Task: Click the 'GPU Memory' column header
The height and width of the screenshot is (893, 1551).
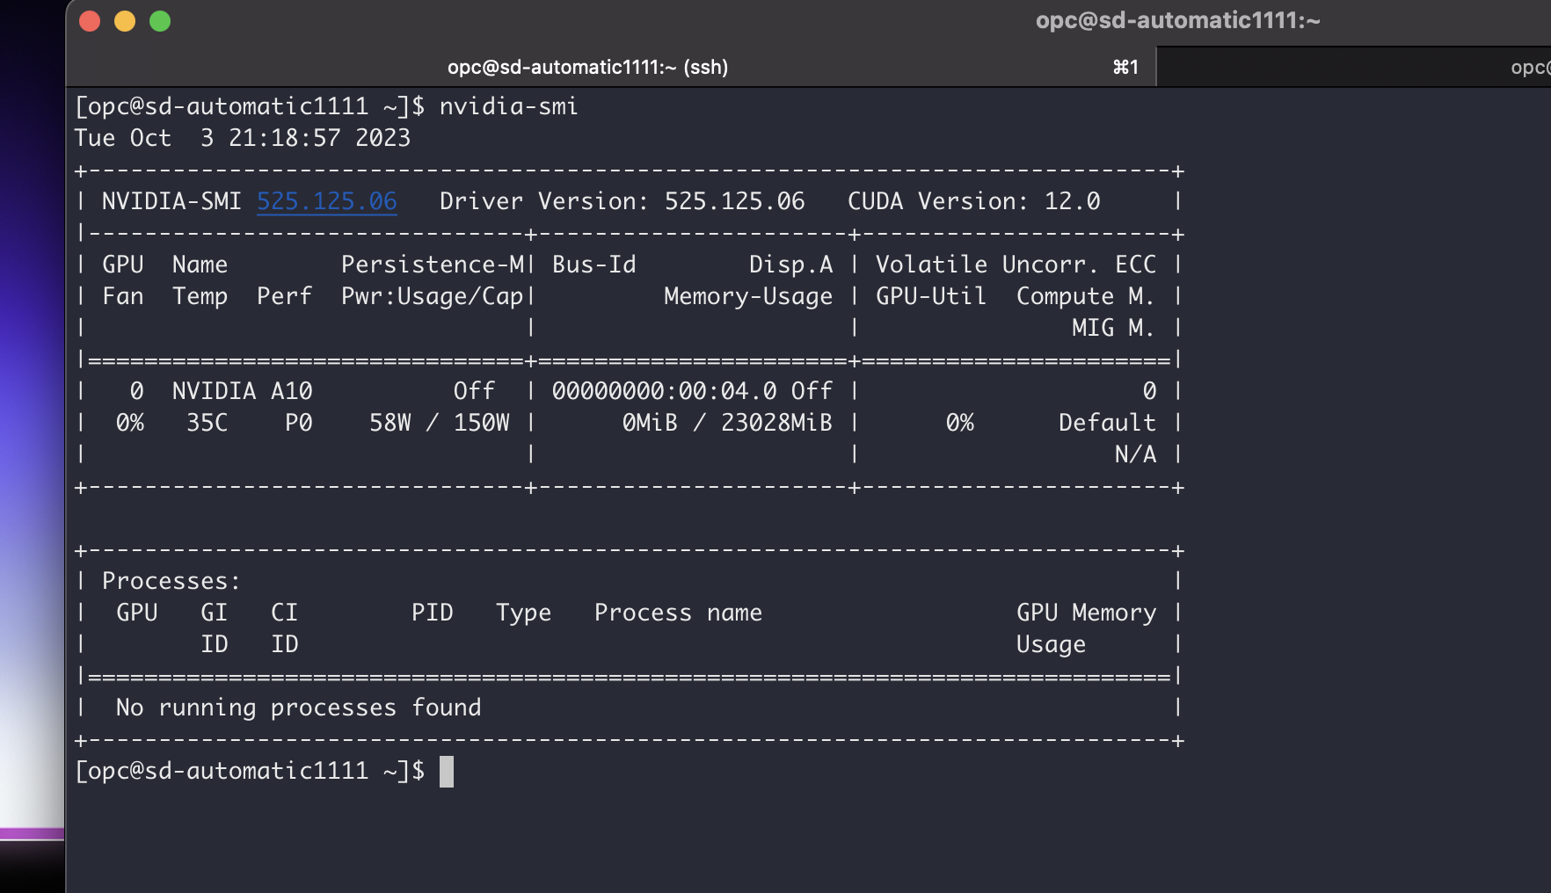Action: coord(1087,613)
